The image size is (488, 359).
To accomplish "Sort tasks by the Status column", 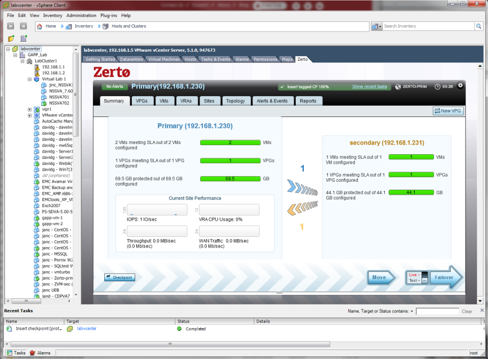I will [x=215, y=321].
